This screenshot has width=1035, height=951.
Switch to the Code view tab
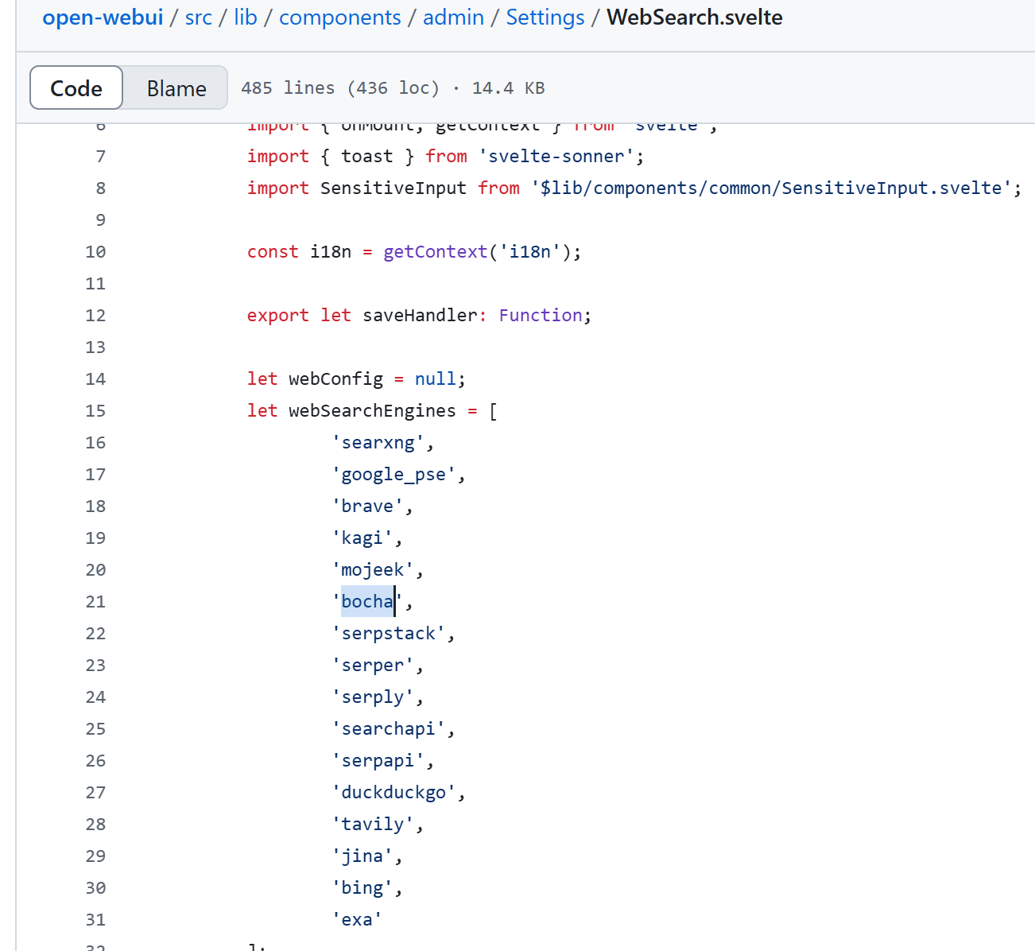(76, 87)
